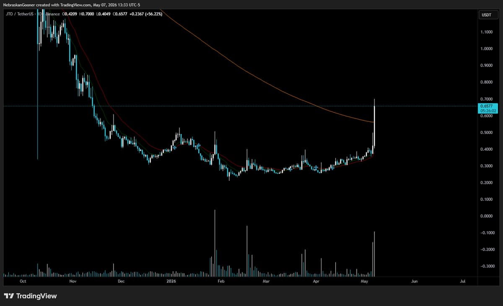
Task: Click the change +0.2367 (+56.22%) readout
Action: [x=145, y=14]
